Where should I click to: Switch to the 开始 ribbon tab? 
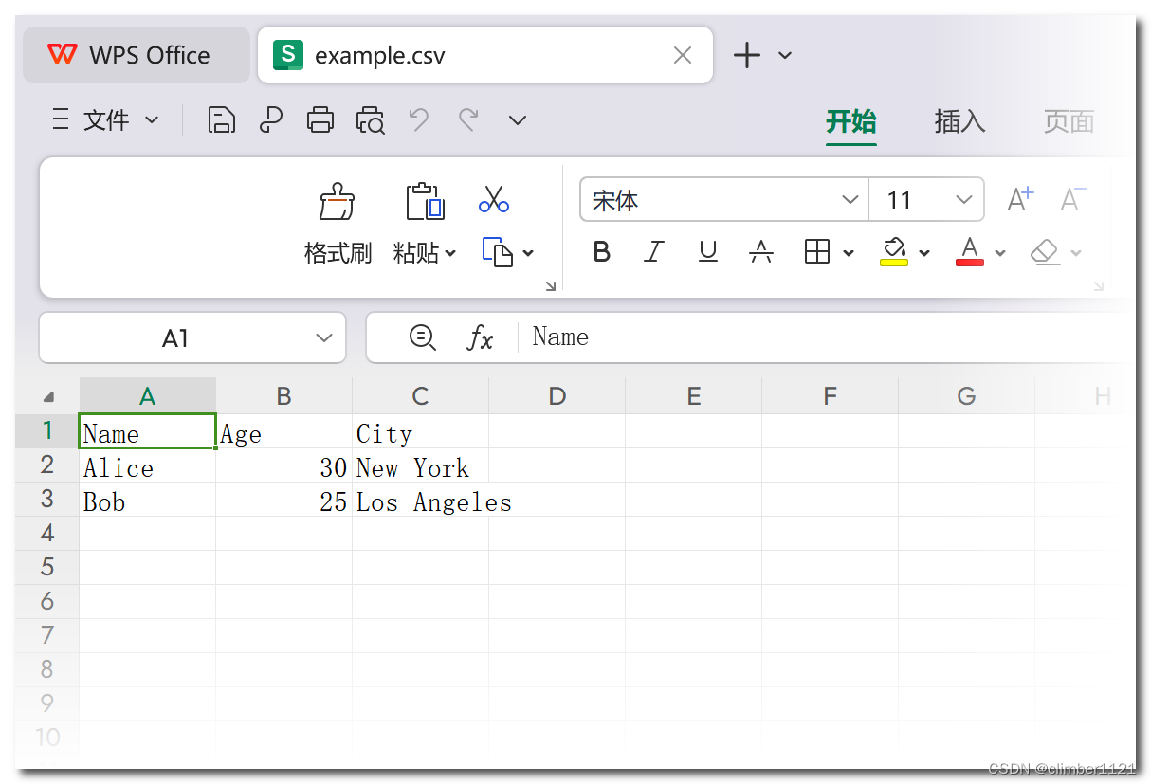[x=851, y=121]
